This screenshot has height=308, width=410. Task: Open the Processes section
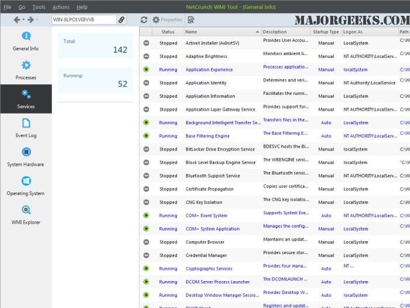(x=26, y=70)
